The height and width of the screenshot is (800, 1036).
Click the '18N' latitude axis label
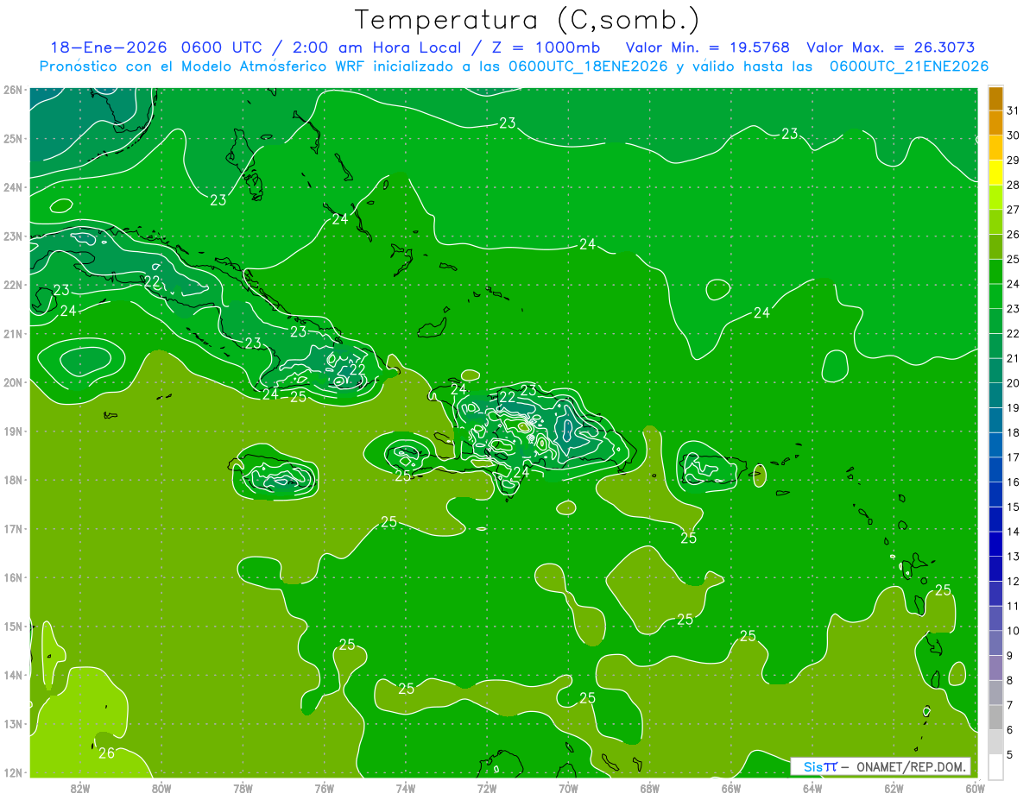click(x=13, y=480)
